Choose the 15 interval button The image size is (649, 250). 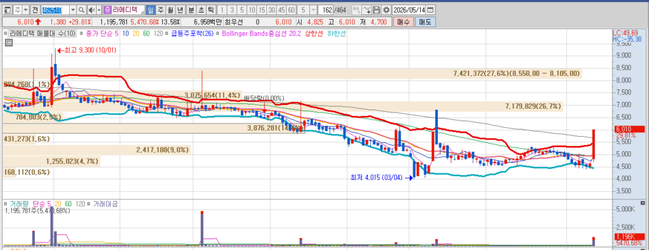tap(262, 10)
